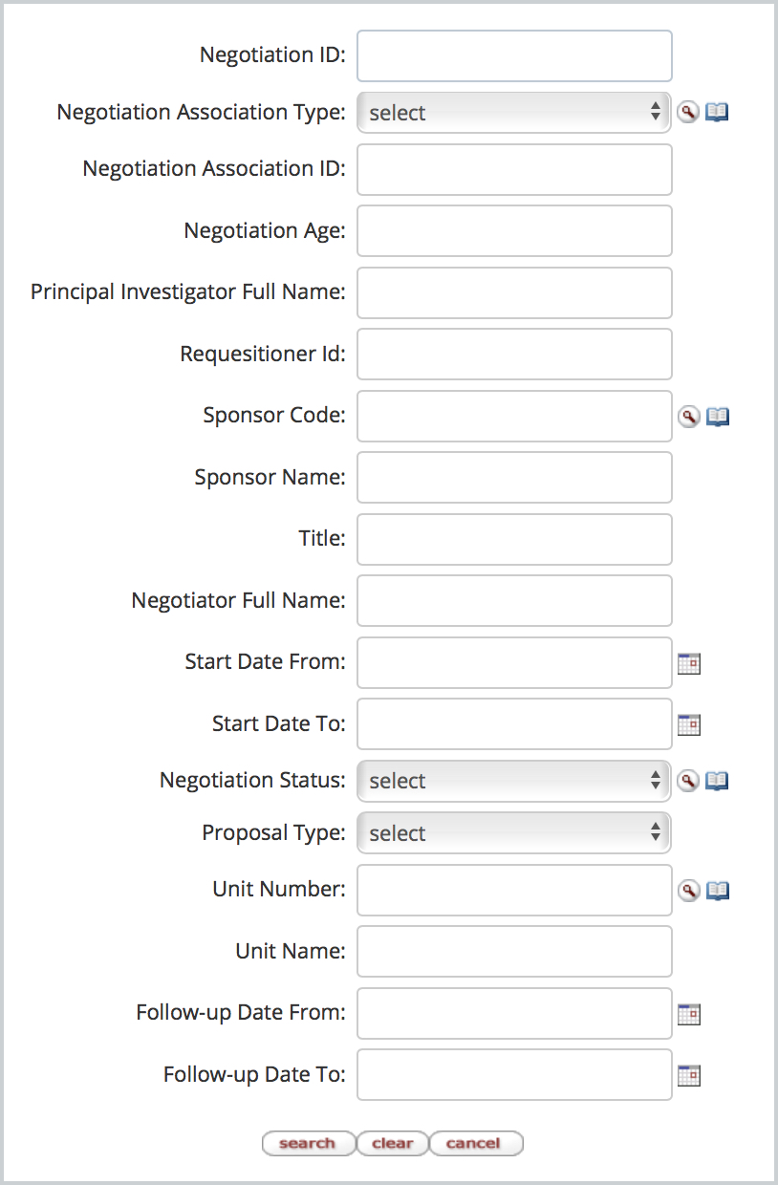Expand the Negotiation Status dropdown
This screenshot has height=1185, width=778.
514,781
